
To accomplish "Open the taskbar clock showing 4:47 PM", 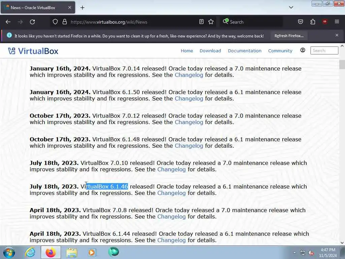I will 328,252.
